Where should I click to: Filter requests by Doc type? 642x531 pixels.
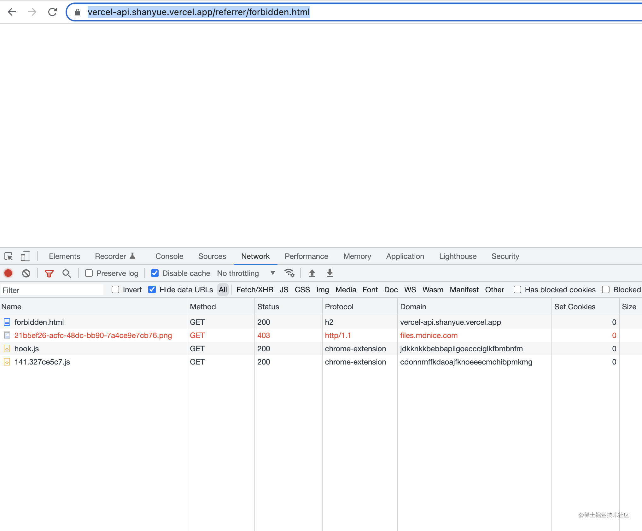(391, 290)
